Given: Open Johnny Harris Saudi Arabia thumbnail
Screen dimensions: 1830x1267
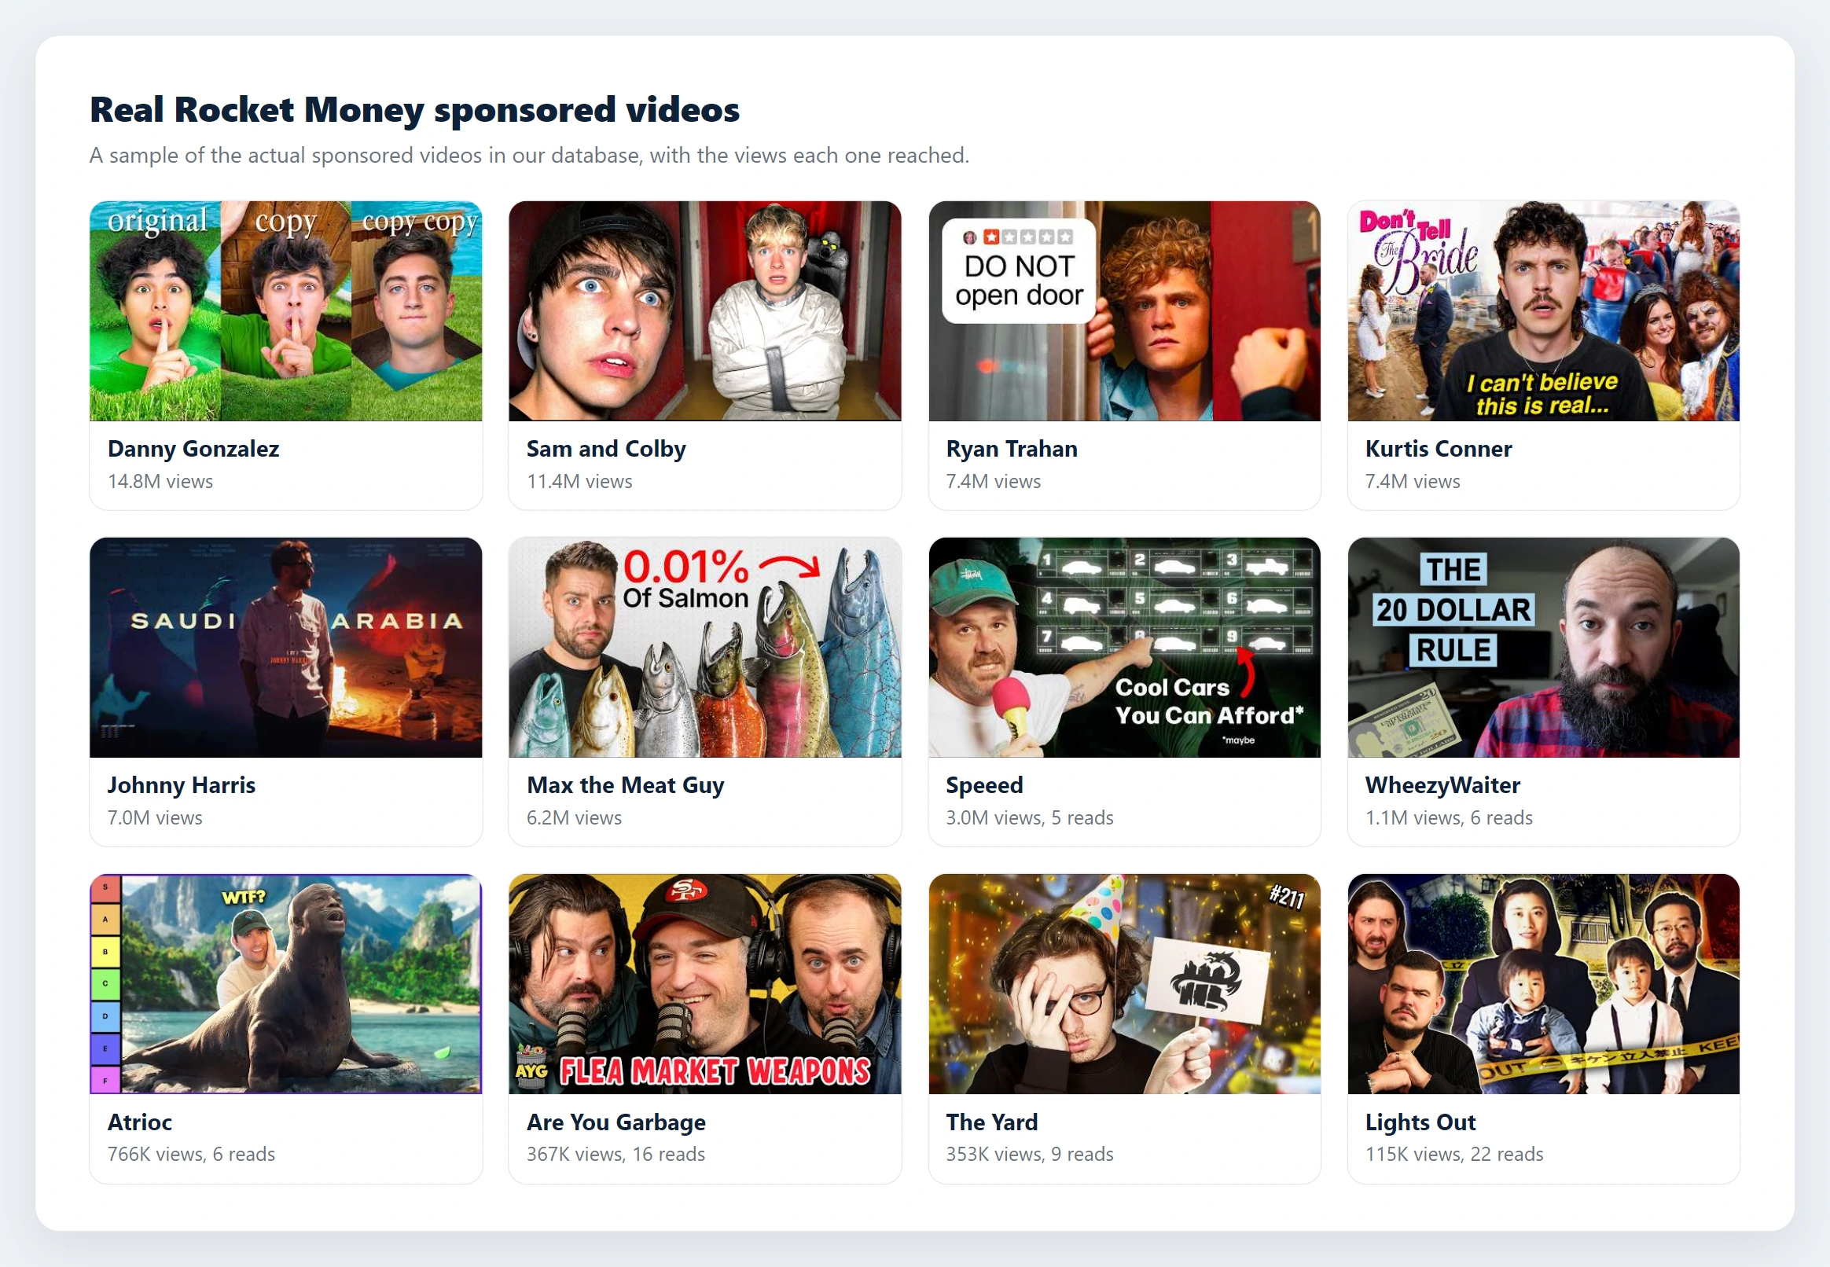Looking at the screenshot, I should click(286, 647).
